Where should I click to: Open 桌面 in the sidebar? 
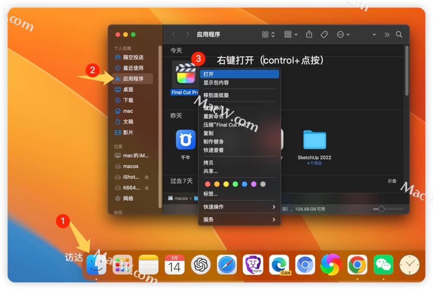point(133,90)
